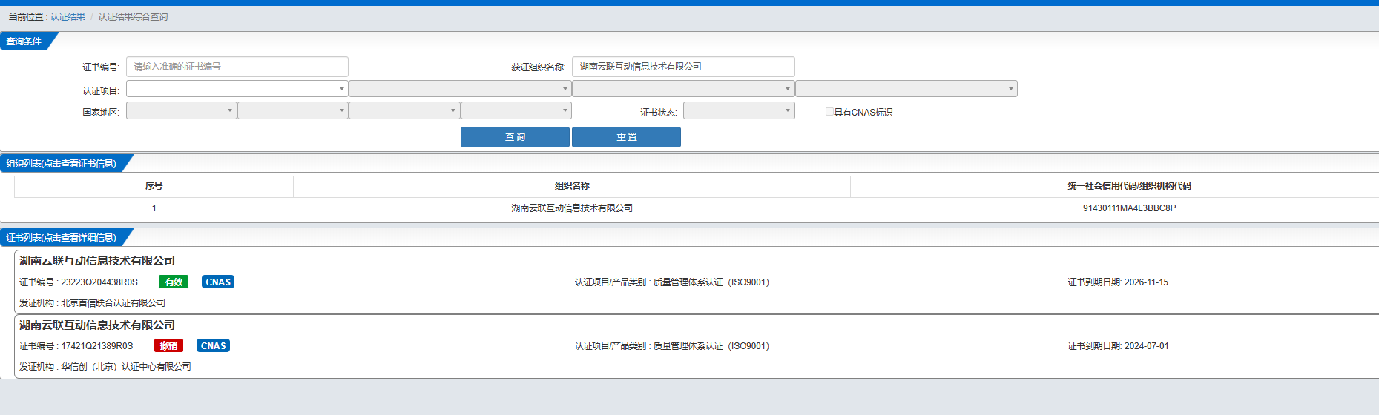Click credit code 91430111MA4L3BBC8P
Viewport: 1379px width, 415px height.
coord(1129,208)
